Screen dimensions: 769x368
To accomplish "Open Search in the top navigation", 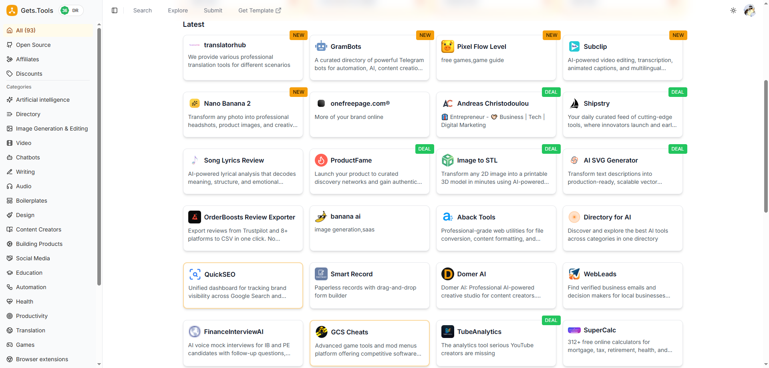I will click(x=142, y=10).
